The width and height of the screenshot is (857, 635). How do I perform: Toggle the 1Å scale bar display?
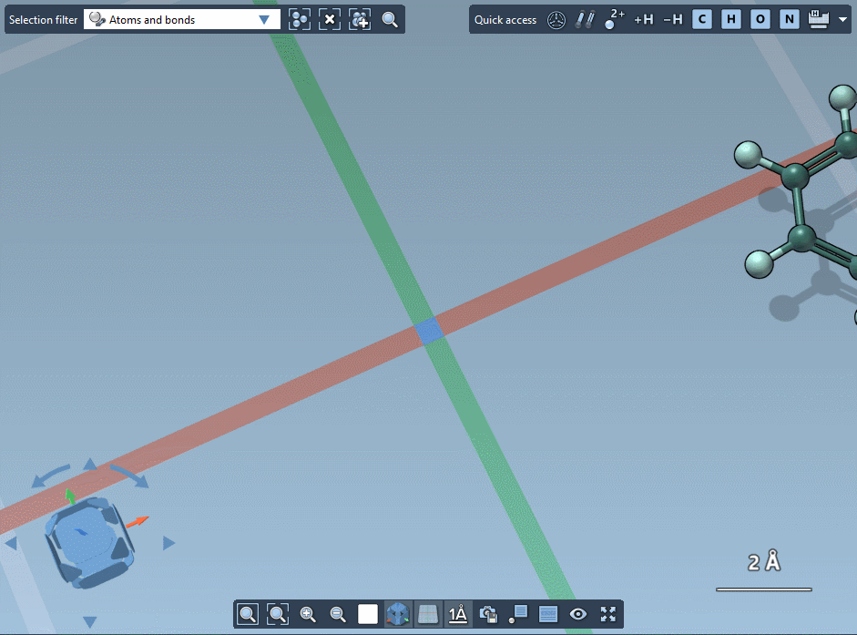click(x=458, y=614)
